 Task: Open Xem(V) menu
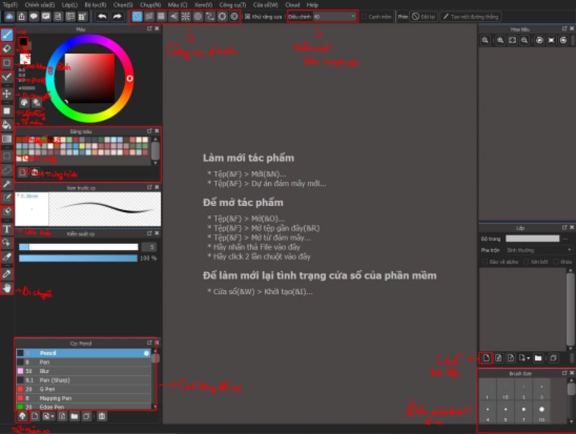[x=203, y=4]
